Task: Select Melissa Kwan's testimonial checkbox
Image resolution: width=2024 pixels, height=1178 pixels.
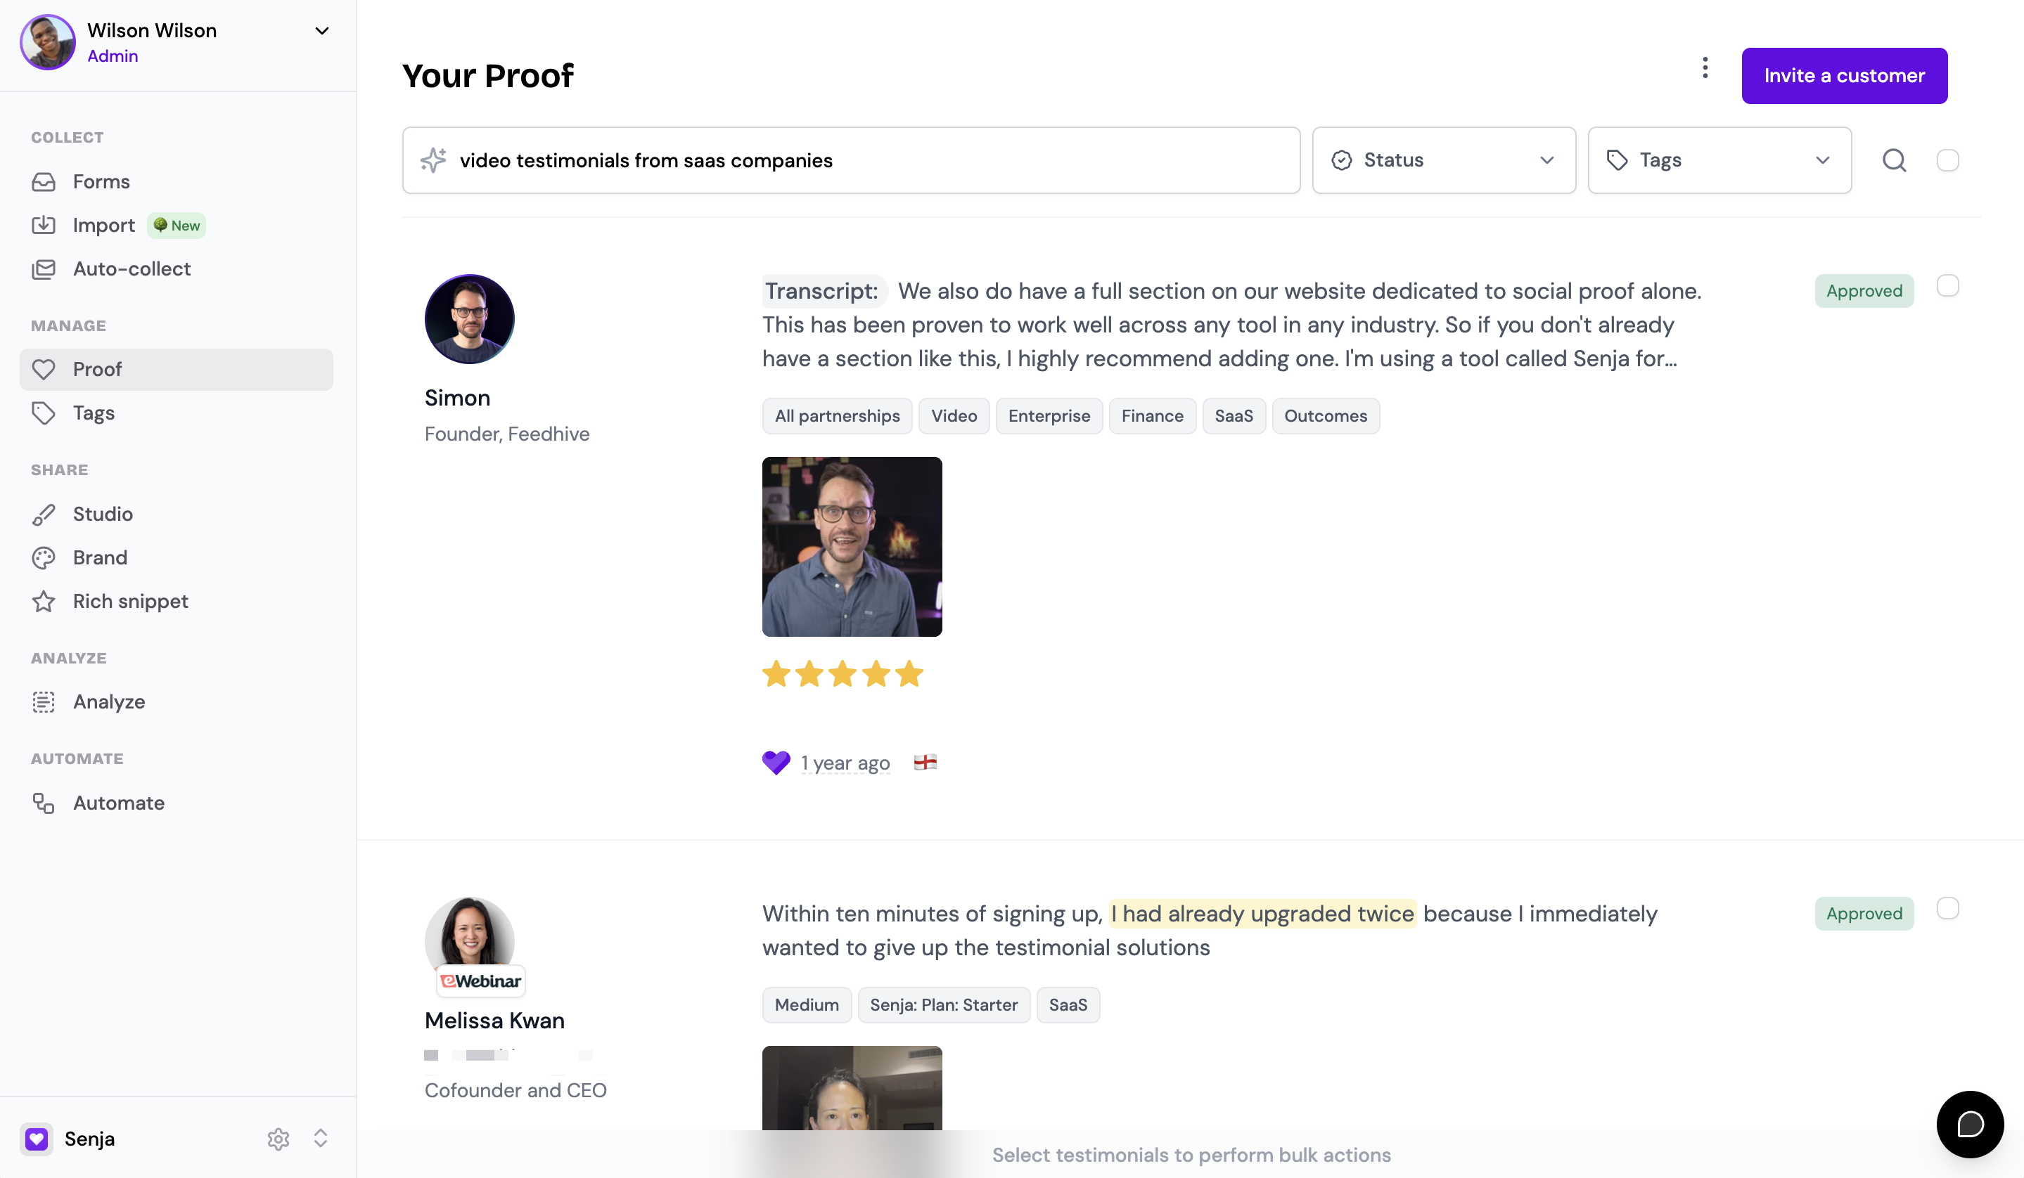Action: (1947, 908)
